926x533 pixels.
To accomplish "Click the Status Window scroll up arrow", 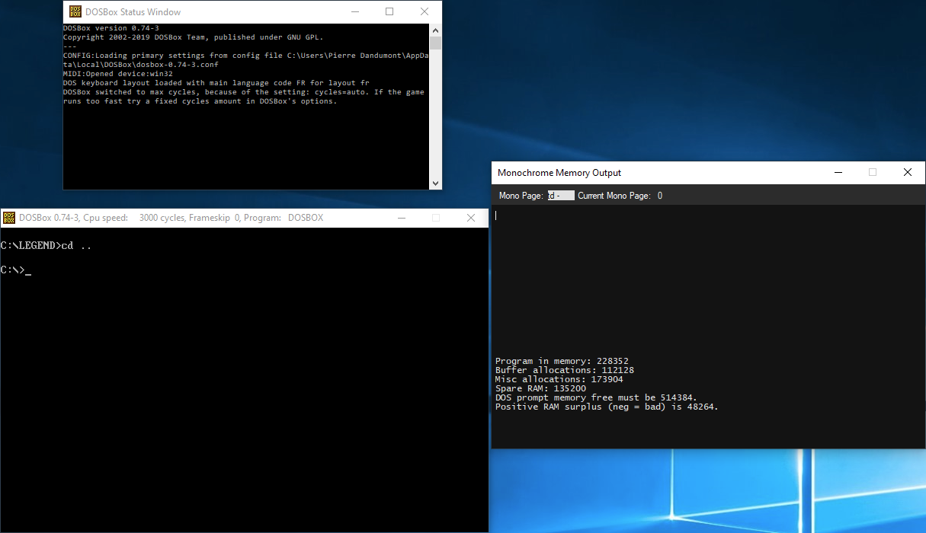I will pos(435,30).
